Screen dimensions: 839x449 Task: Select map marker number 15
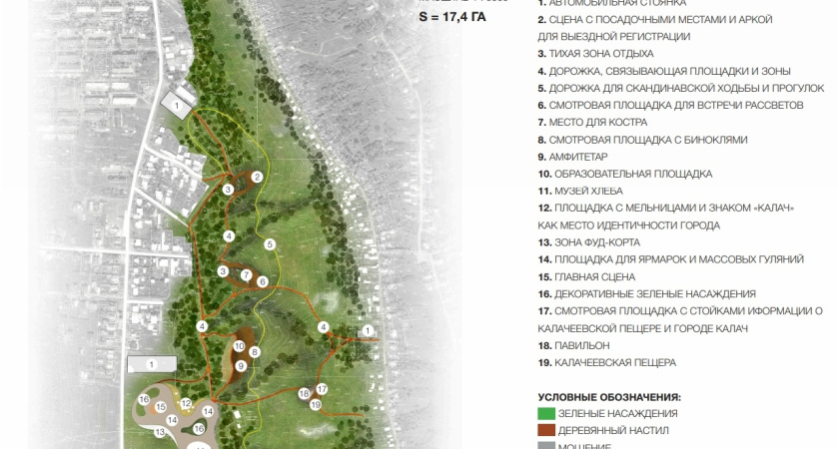pos(160,407)
